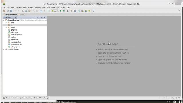Click Sync Project with Gradle Files icon
This screenshot has width=183, height=103.
(x=79, y=11)
